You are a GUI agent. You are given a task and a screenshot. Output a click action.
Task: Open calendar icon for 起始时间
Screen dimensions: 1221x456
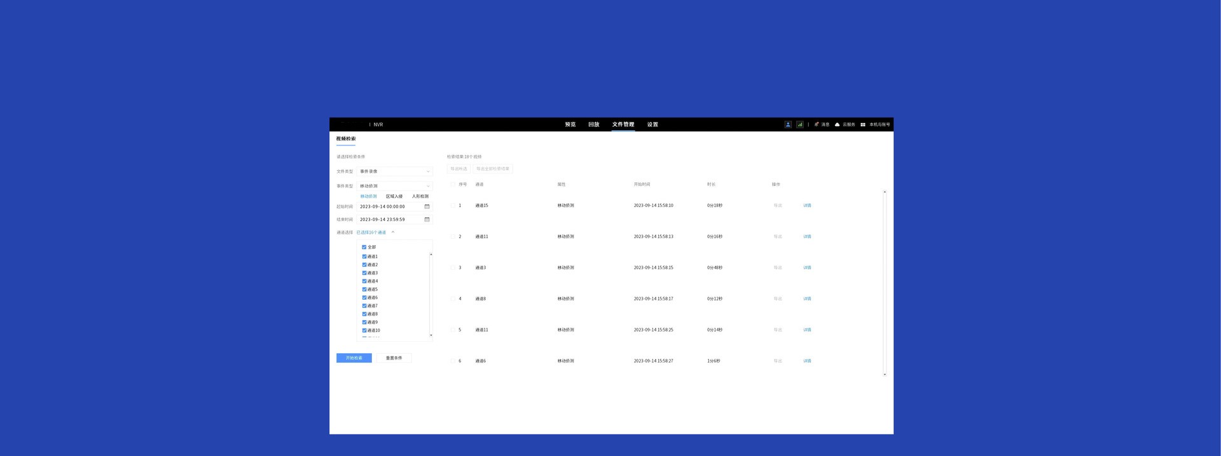tap(427, 206)
